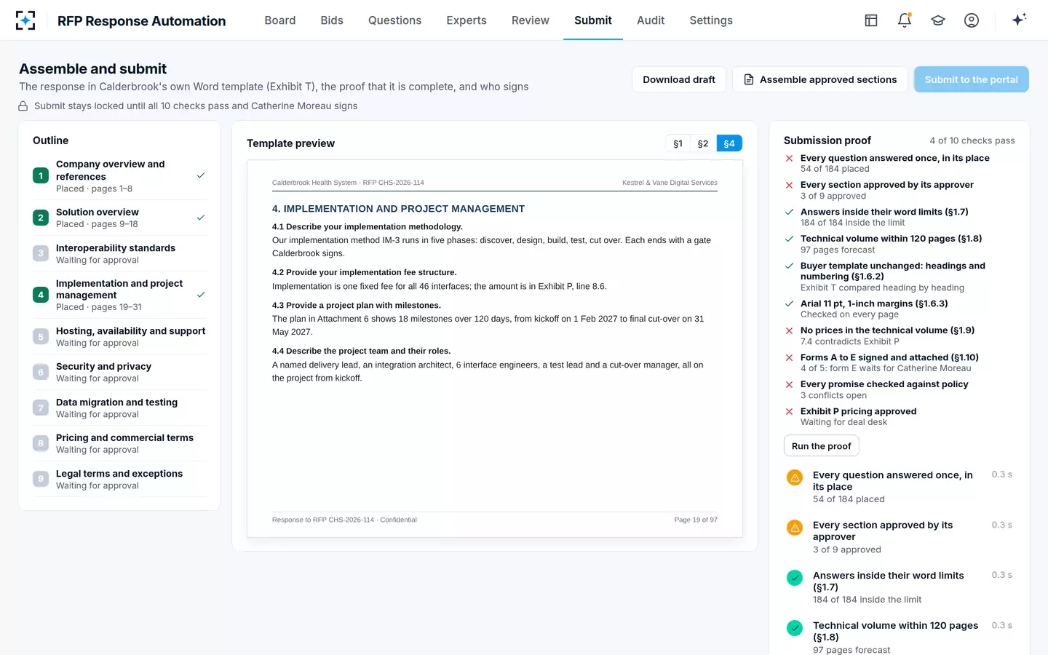Open the Board tab
The width and height of the screenshot is (1048, 655).
[x=280, y=20]
